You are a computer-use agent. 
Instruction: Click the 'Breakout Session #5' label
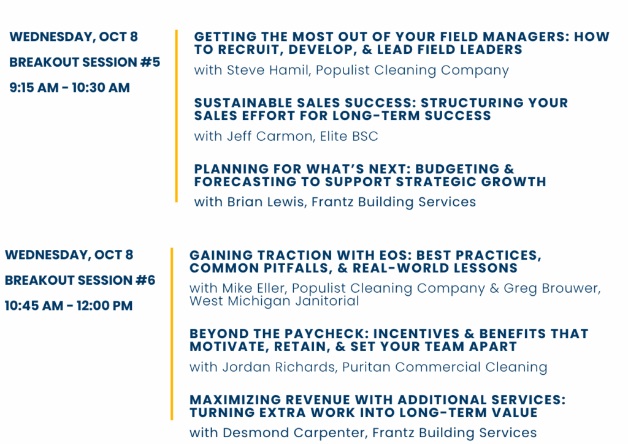pos(85,62)
